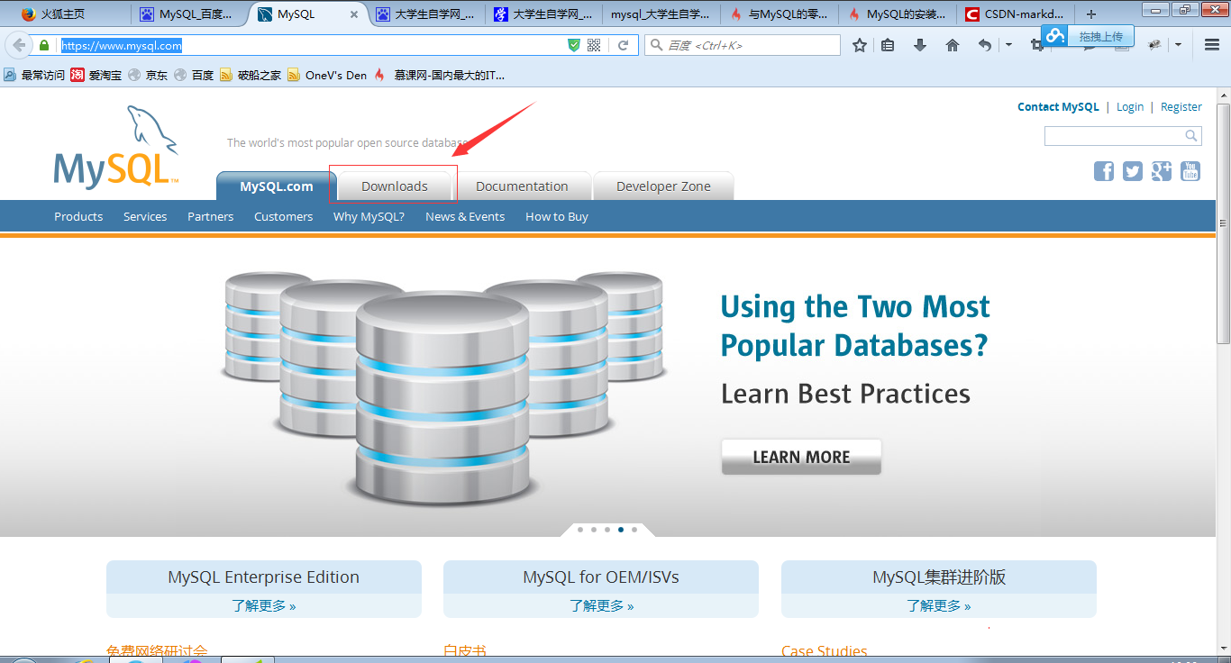Switch to the mysql_大学生自学 tab
The height and width of the screenshot is (663, 1231).
[661, 14]
